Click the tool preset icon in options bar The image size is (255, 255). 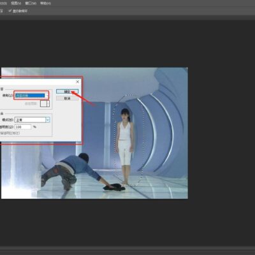1,11
